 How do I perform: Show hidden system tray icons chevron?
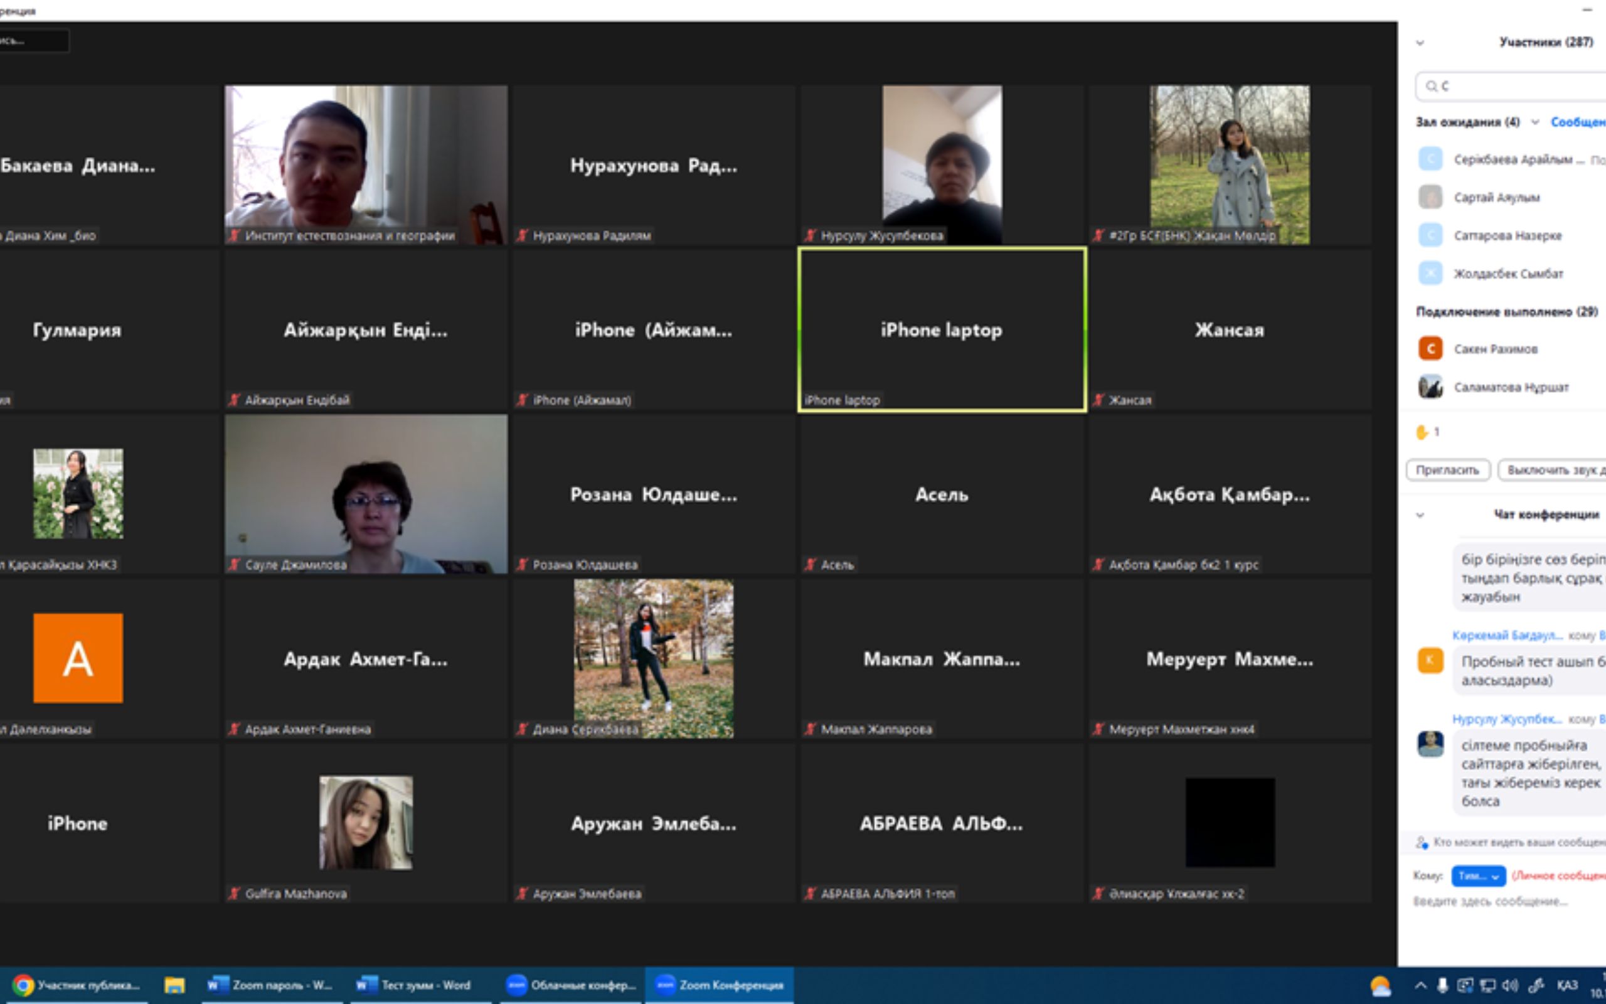coord(1420,985)
